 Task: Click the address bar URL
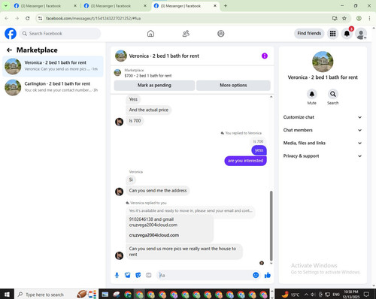93,18
